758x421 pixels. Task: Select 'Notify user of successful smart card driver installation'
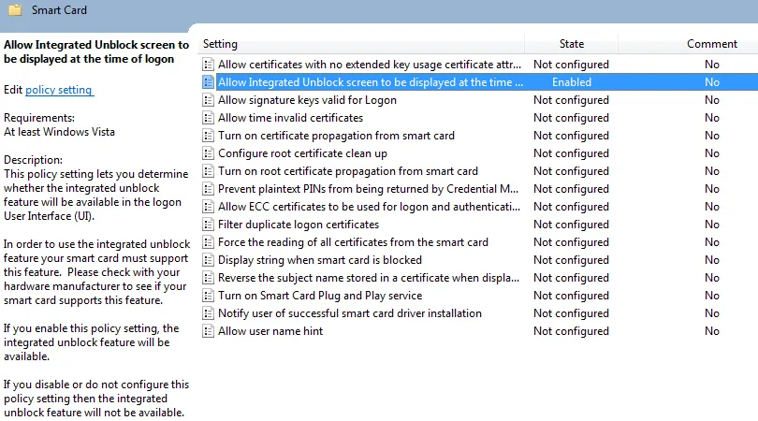[x=349, y=313]
